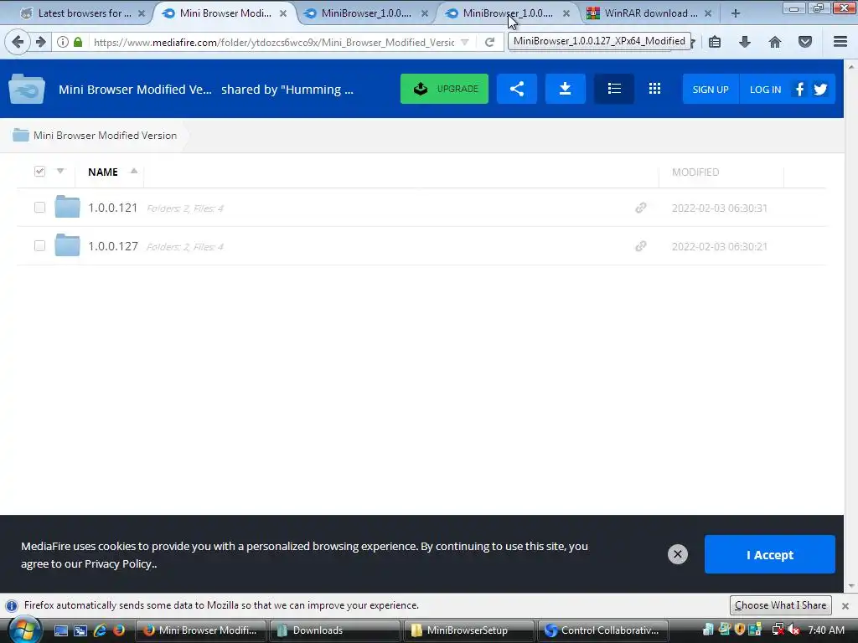858x643 pixels.
Task: Click the modified date 2022-02-03 06:30:31
Action: [719, 208]
